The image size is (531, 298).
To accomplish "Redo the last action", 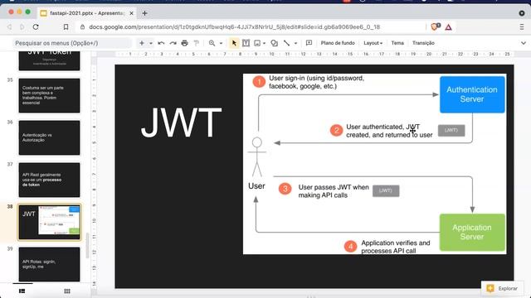I will [x=173, y=43].
